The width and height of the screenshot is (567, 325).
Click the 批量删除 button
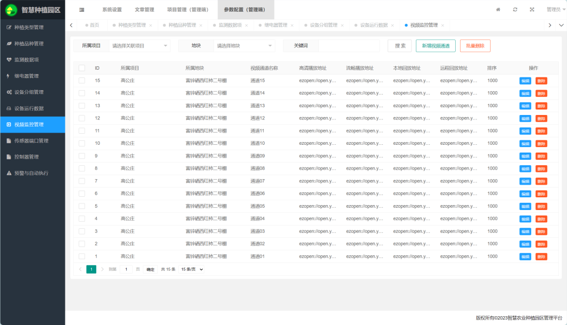[475, 46]
